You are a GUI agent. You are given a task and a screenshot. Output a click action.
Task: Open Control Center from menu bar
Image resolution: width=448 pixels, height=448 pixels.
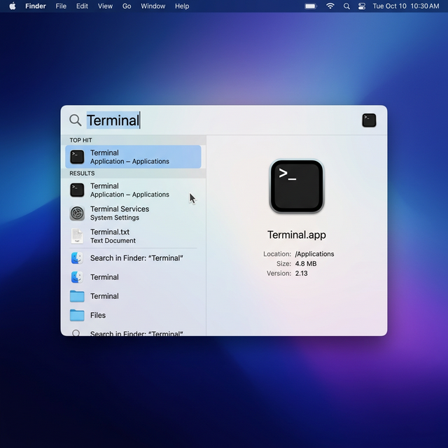pyautogui.click(x=362, y=6)
